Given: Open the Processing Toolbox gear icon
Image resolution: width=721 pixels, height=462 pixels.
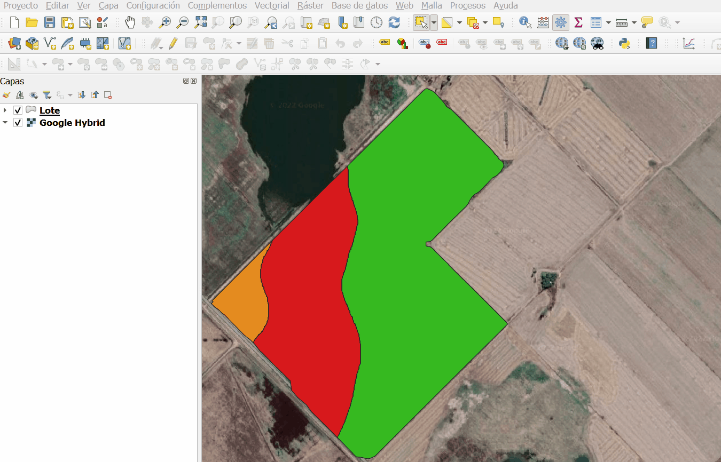Looking at the screenshot, I should (560, 22).
